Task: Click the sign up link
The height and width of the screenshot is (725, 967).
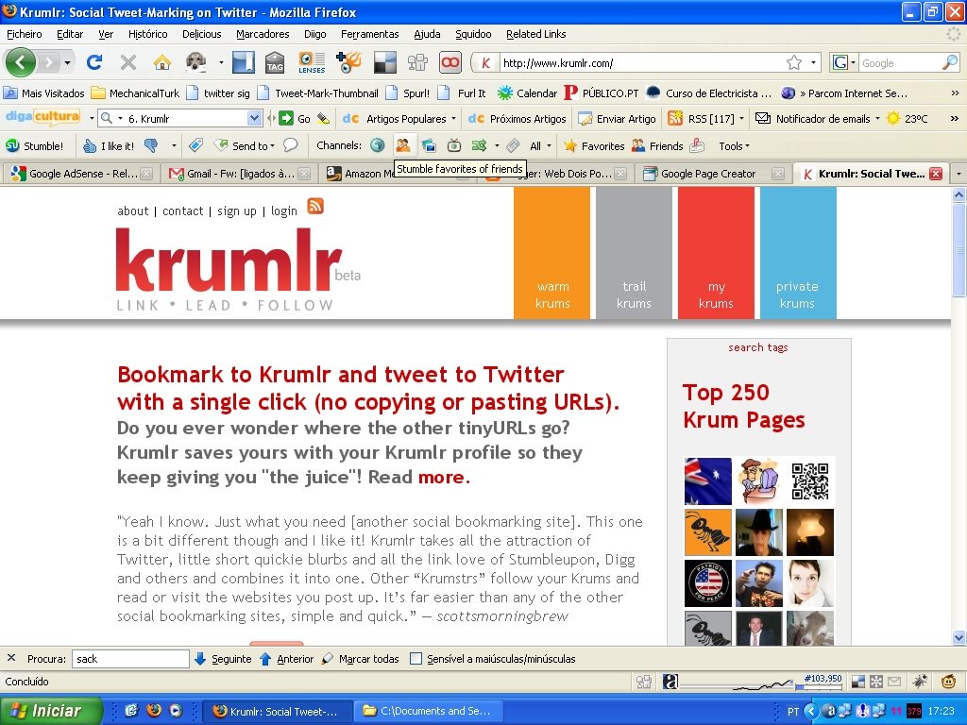Action: point(236,211)
